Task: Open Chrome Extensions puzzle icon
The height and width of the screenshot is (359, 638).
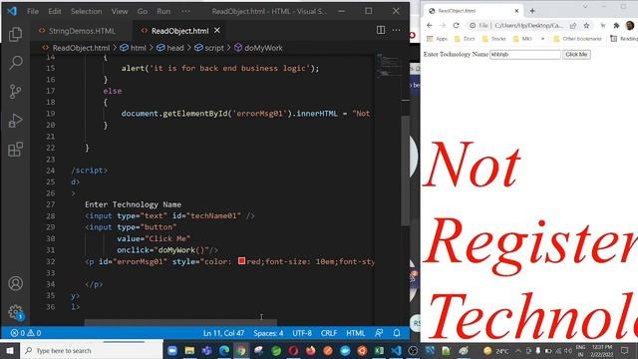Action: (616, 25)
